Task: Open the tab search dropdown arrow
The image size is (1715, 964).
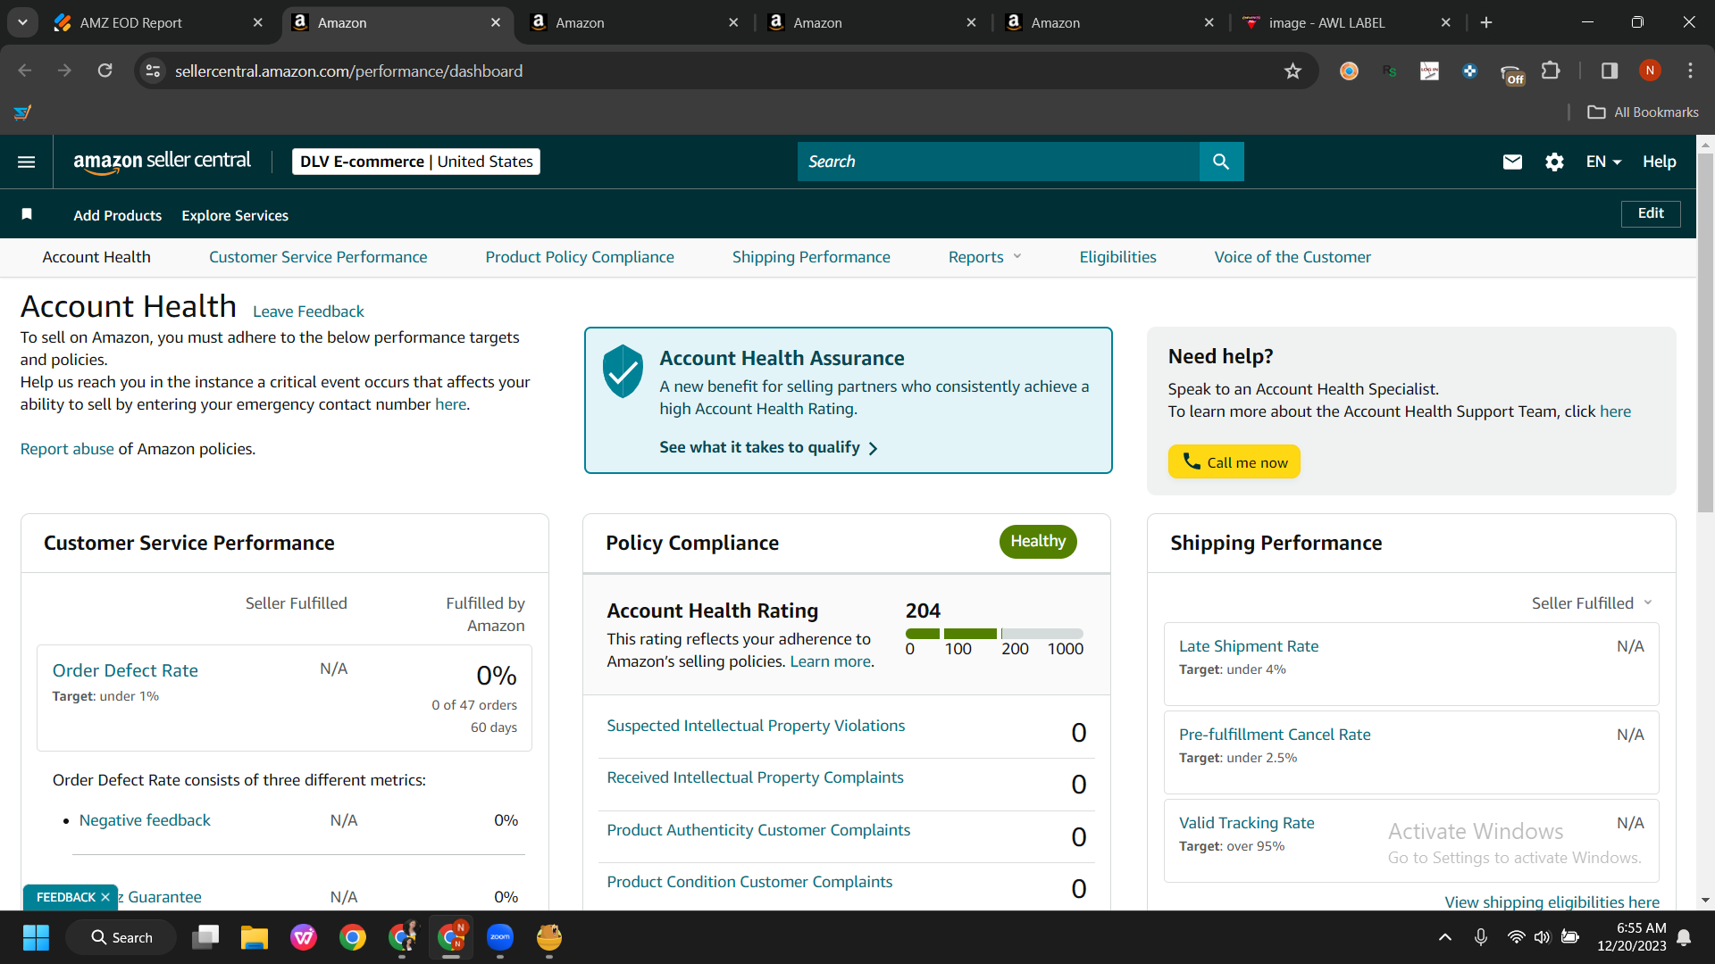Action: pyautogui.click(x=22, y=22)
